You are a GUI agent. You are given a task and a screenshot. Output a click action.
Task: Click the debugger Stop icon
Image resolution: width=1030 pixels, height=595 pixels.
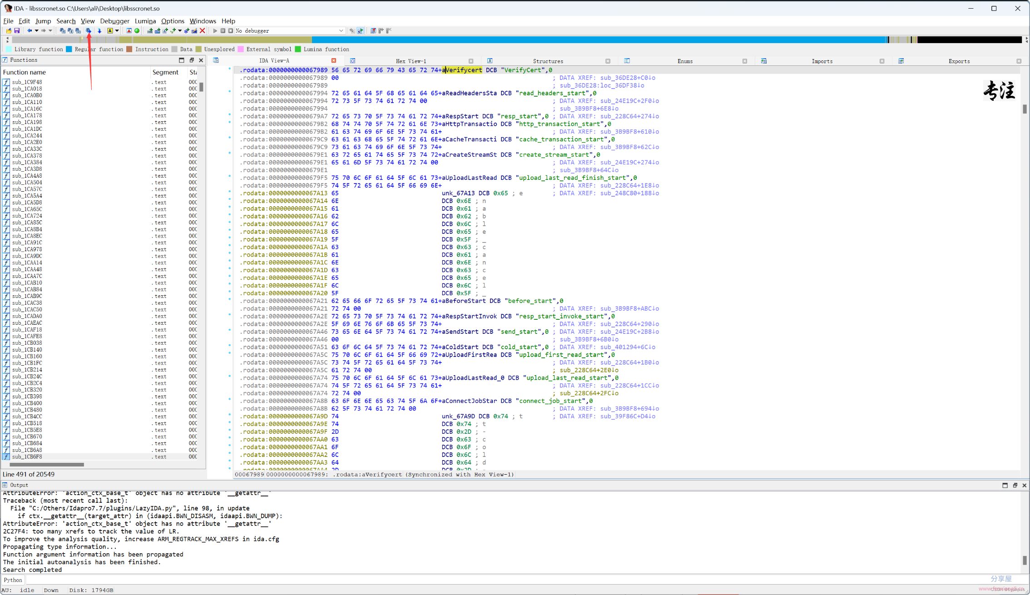point(231,31)
